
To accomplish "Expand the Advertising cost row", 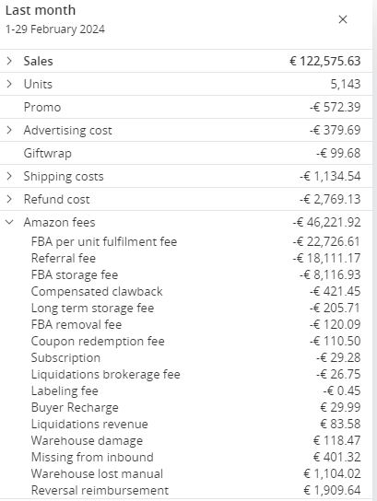I will (9, 130).
